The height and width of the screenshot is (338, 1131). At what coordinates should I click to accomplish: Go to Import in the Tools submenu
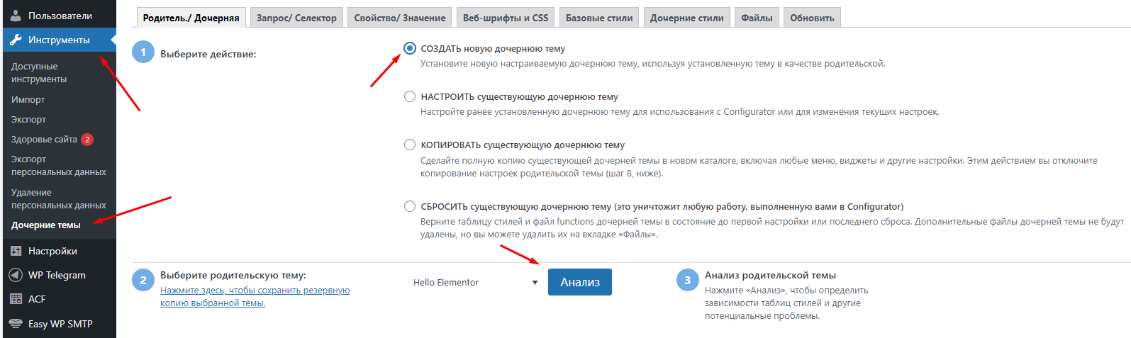point(28,100)
